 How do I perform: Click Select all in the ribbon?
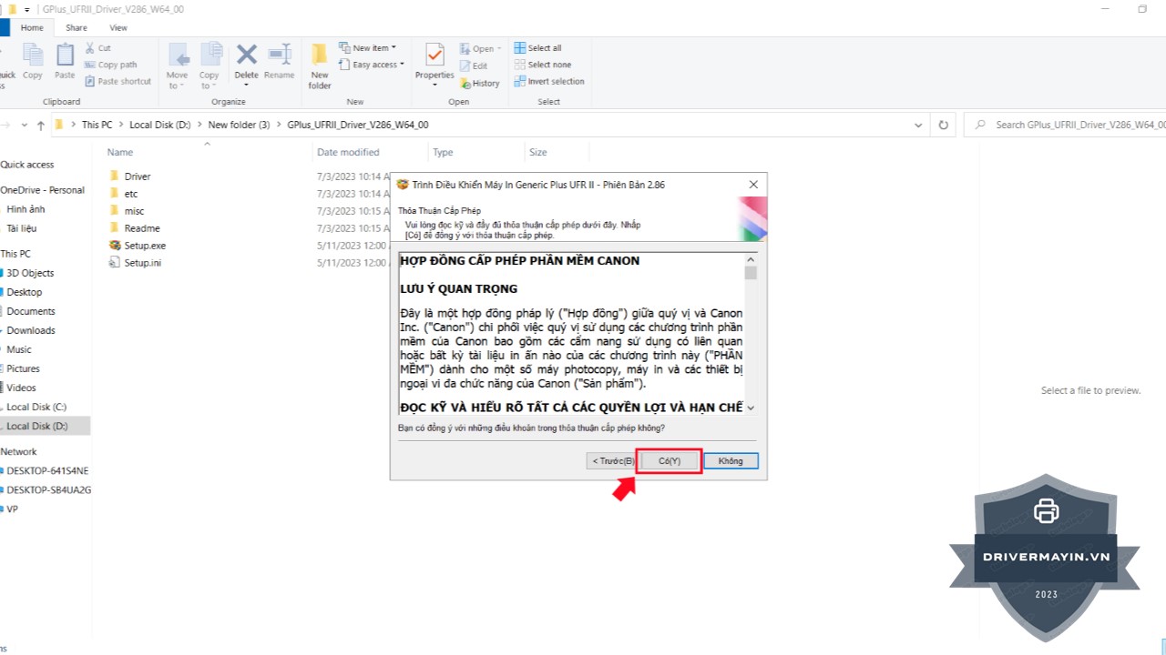pyautogui.click(x=544, y=48)
